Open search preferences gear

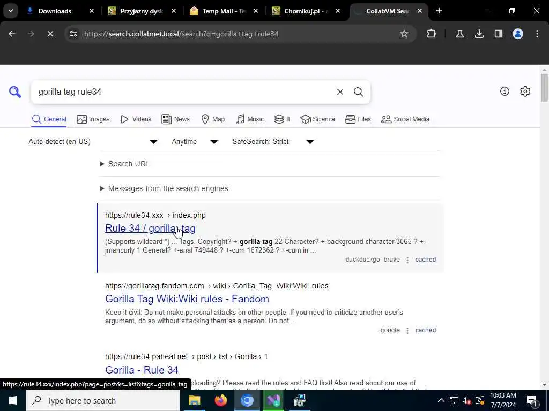click(525, 92)
